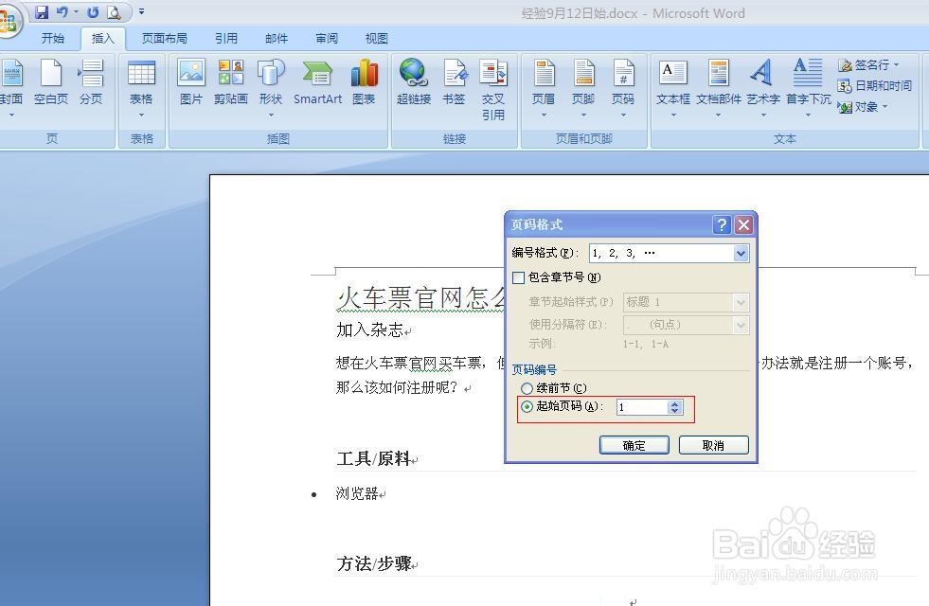This screenshot has height=606, width=929.
Task: Enable the 包含章节号 checkbox
Action: click(x=518, y=277)
